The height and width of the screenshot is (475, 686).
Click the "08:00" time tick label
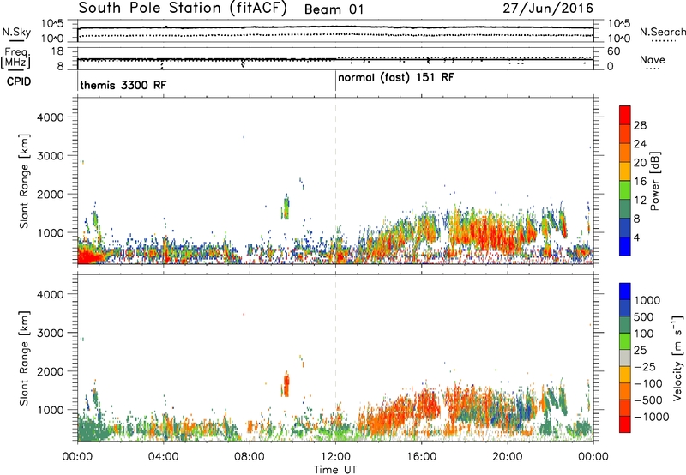(x=250, y=457)
